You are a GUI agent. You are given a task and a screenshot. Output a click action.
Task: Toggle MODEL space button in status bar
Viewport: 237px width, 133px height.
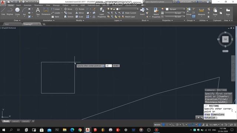point(157,125)
